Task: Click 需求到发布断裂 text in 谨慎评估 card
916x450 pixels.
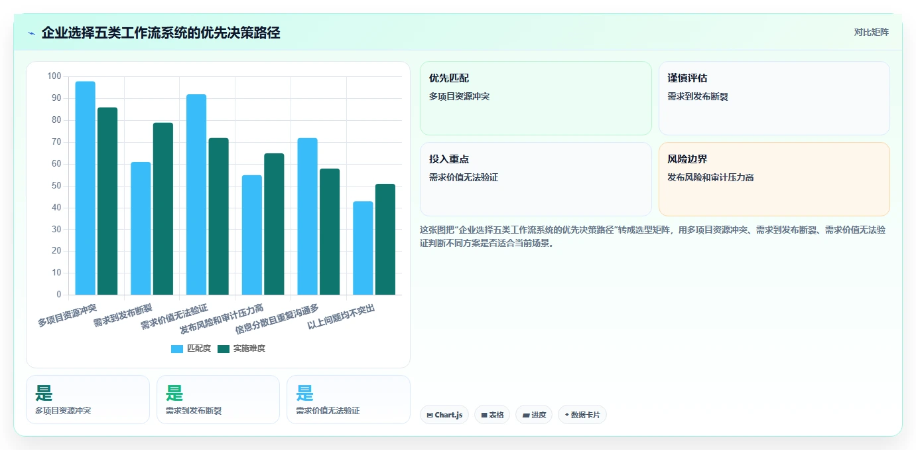Action: tap(698, 96)
